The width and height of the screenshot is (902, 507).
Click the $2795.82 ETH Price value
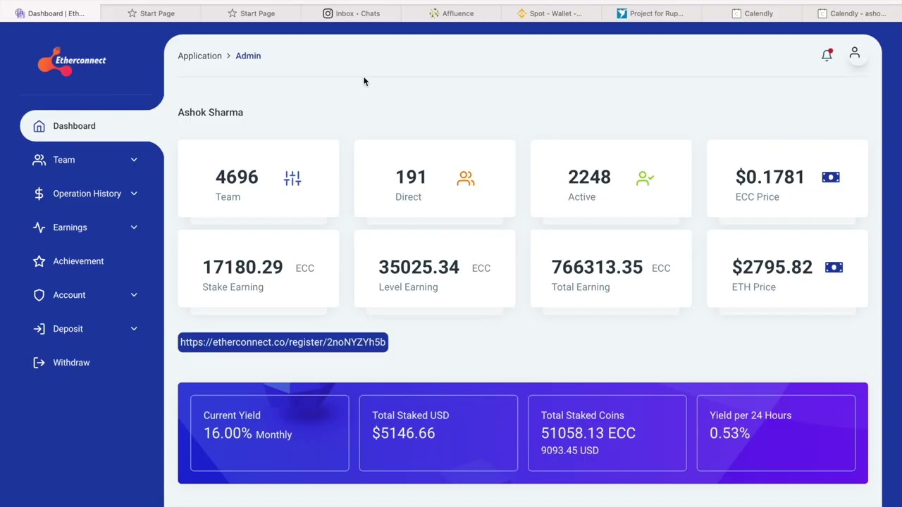(772, 267)
